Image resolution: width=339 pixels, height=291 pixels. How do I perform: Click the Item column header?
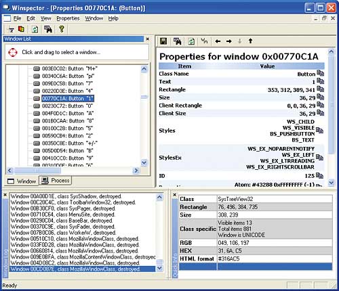coord(184,66)
